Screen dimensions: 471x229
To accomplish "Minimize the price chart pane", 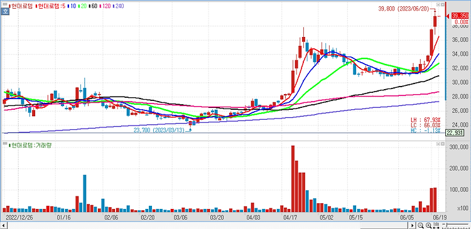I will 438,4.
